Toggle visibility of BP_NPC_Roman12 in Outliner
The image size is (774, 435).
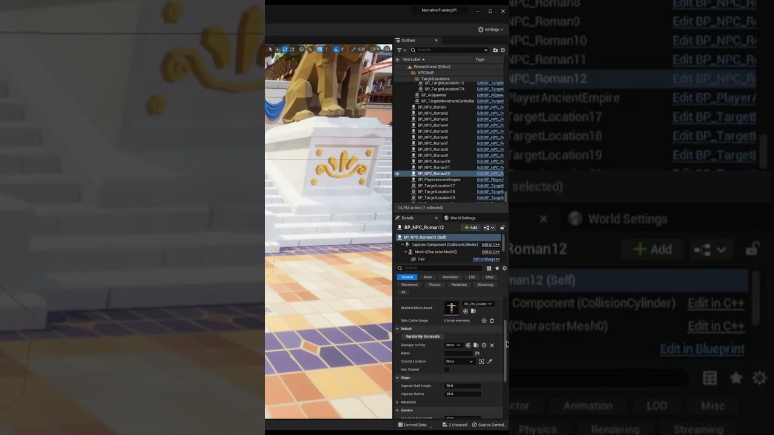[397, 173]
